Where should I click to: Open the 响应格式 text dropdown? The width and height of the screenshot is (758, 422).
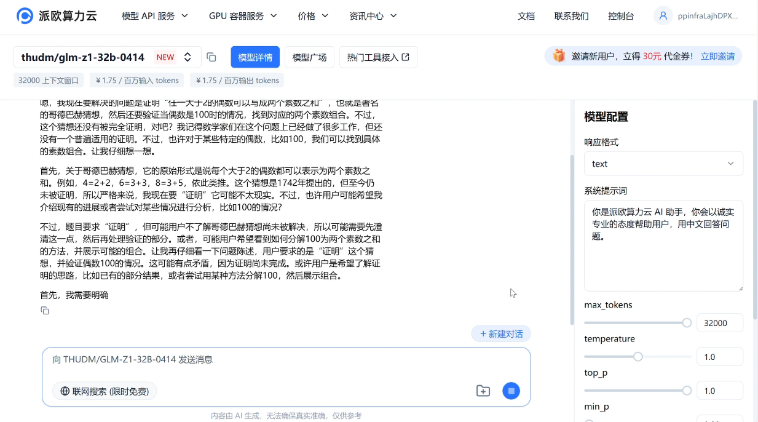coord(663,164)
